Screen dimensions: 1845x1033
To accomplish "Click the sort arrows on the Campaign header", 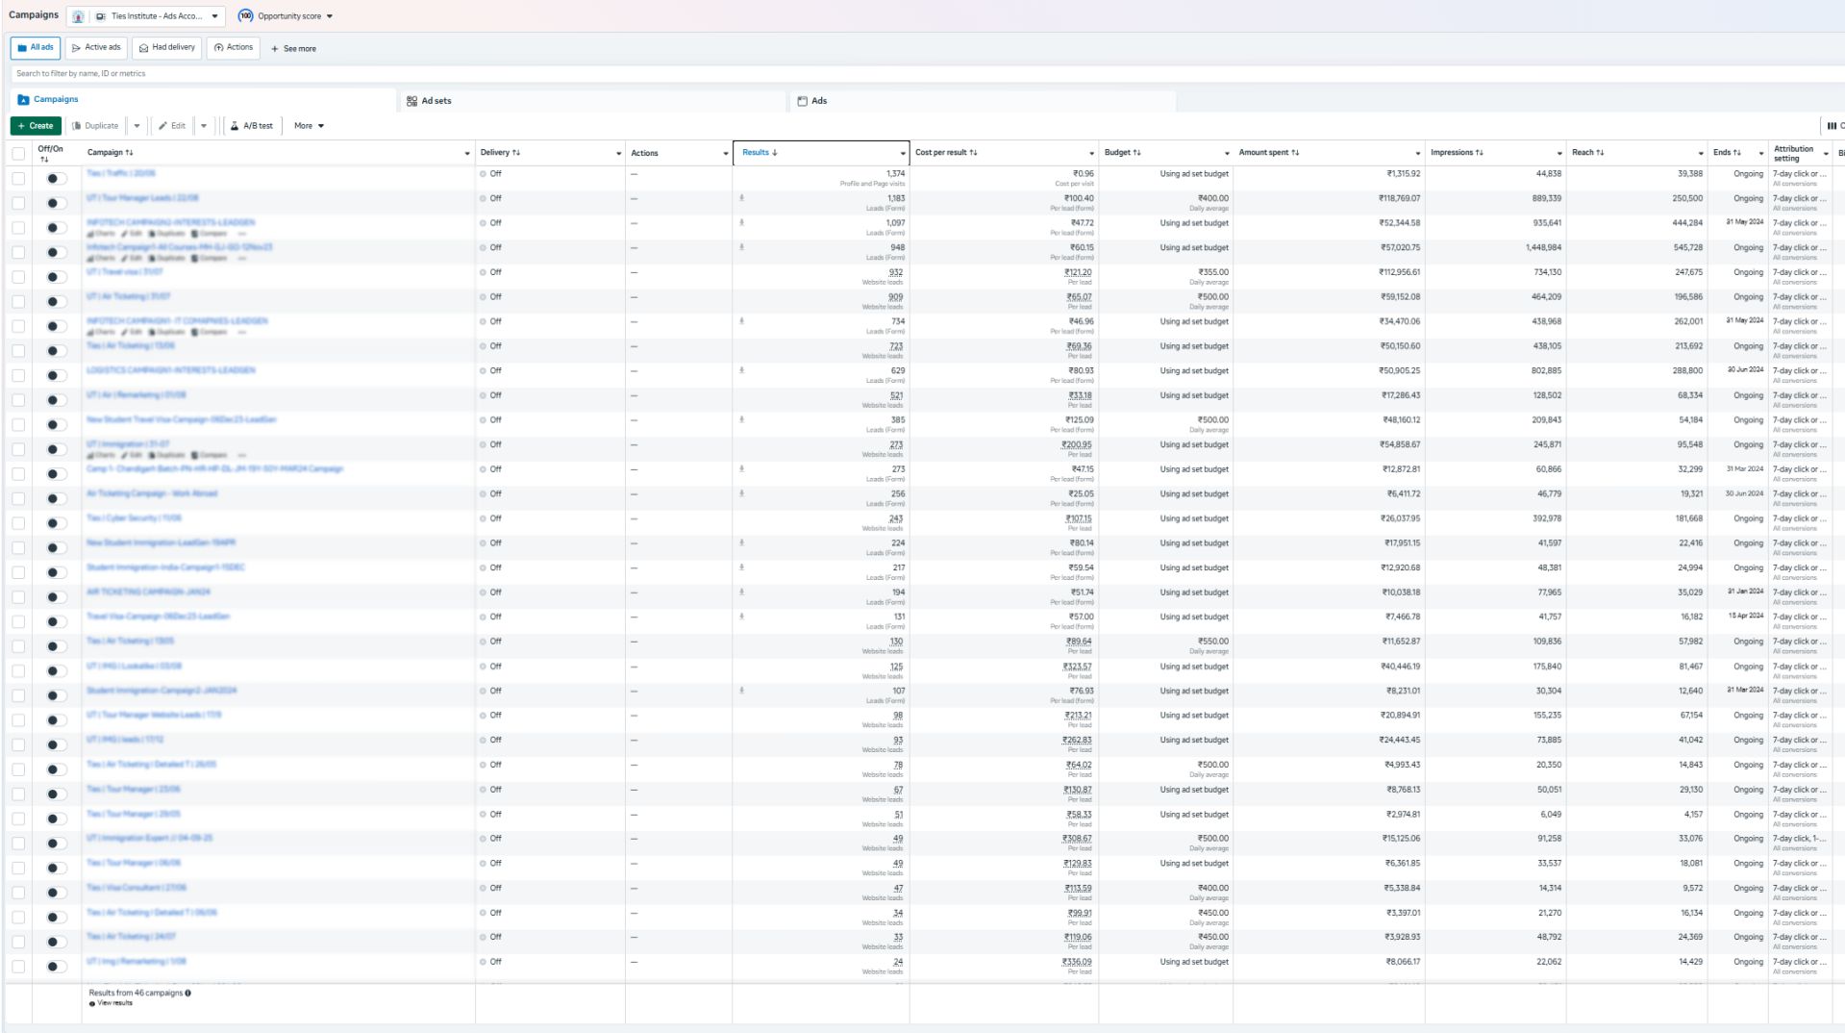I will pyautogui.click(x=129, y=153).
